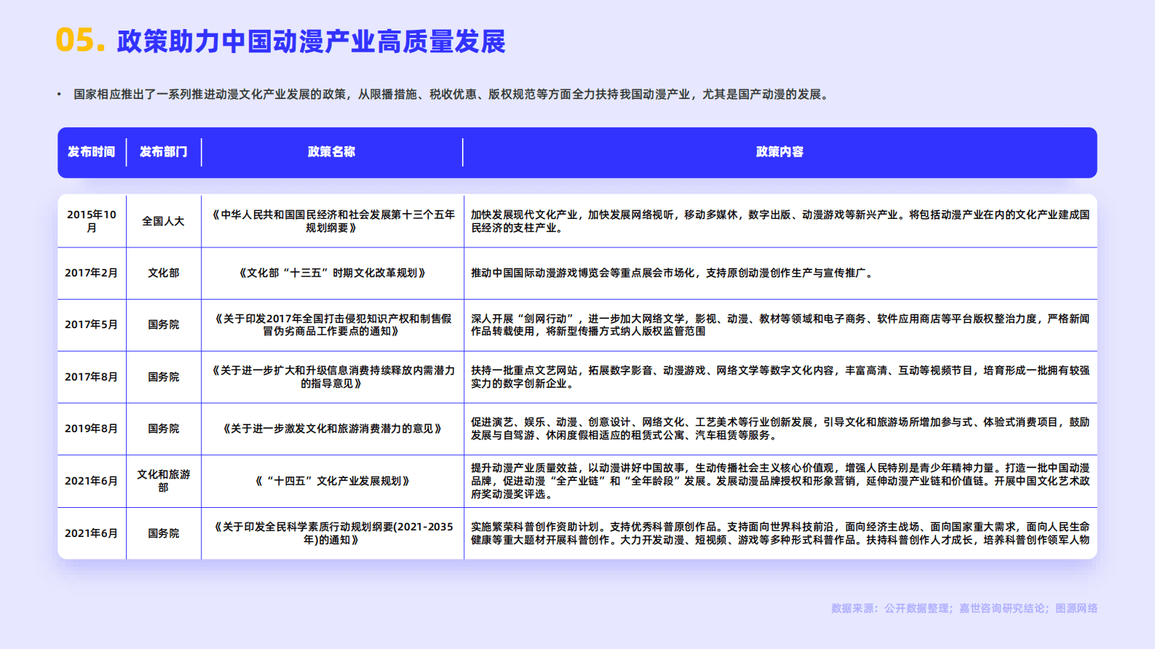
Task: Click 国务院 in the 2017年5月 row
Action: tap(163, 324)
